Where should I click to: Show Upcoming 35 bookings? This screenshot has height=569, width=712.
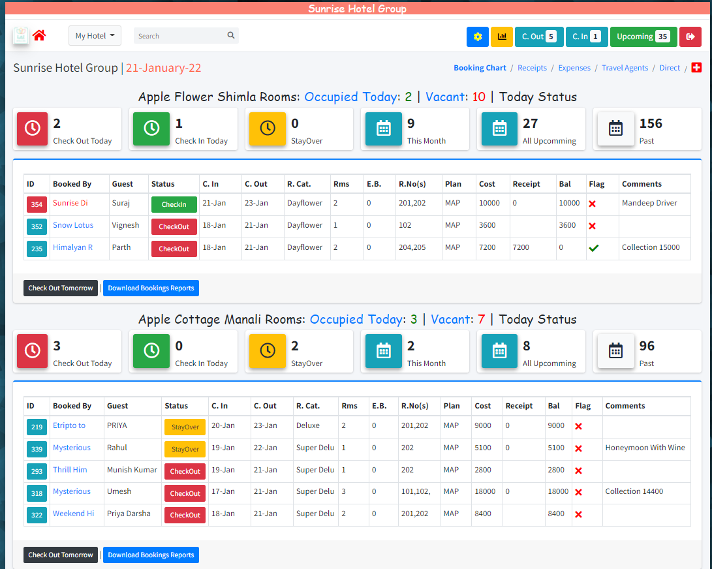click(643, 37)
